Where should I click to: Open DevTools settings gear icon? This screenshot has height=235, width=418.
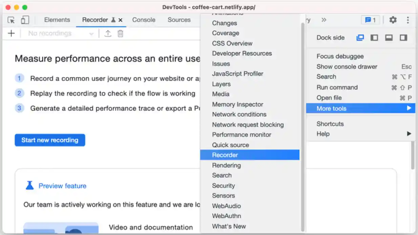click(x=393, y=20)
